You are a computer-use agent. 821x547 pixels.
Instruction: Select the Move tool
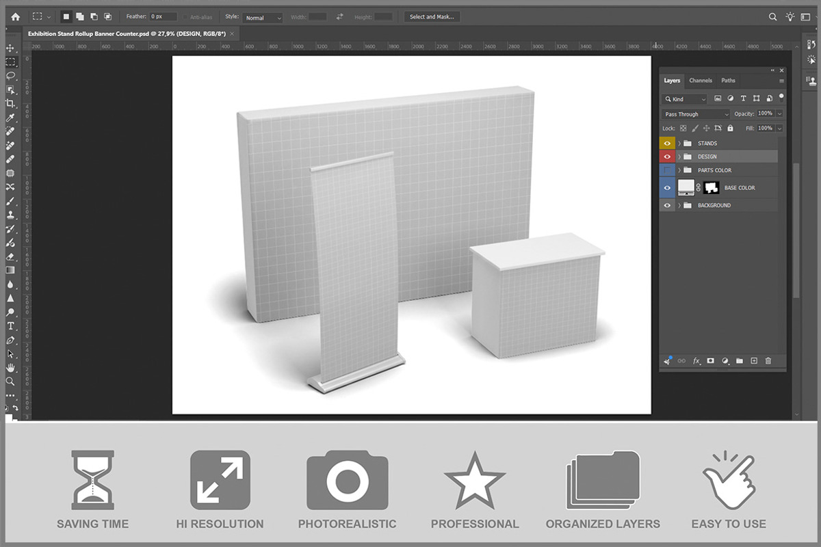pos(10,48)
